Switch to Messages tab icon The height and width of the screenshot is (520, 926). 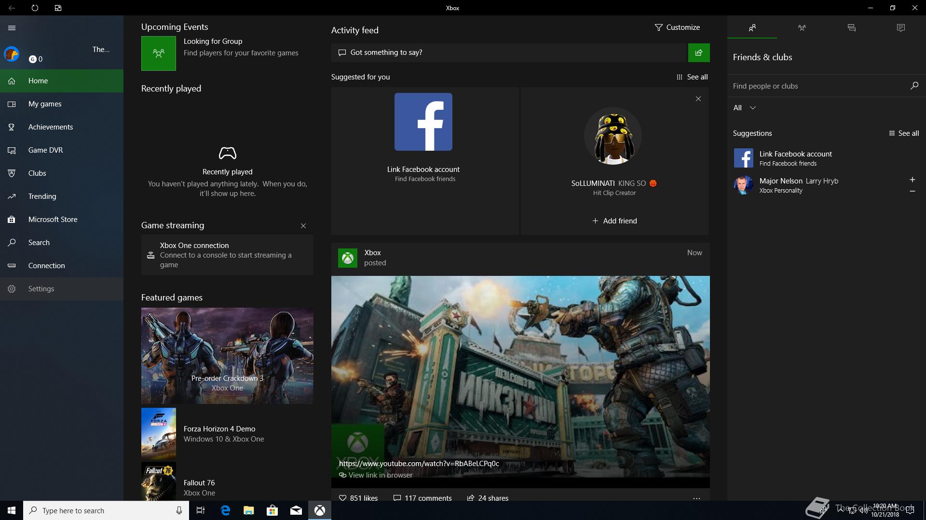click(852, 28)
